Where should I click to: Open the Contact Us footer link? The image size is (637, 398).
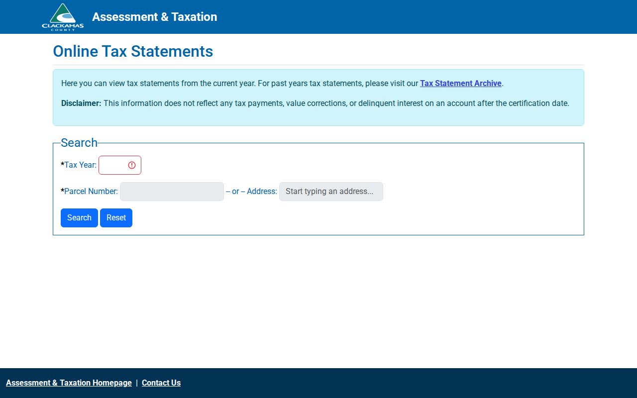161,383
